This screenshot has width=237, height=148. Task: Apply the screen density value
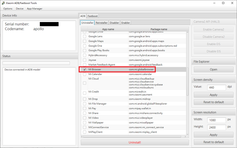tap(214, 95)
